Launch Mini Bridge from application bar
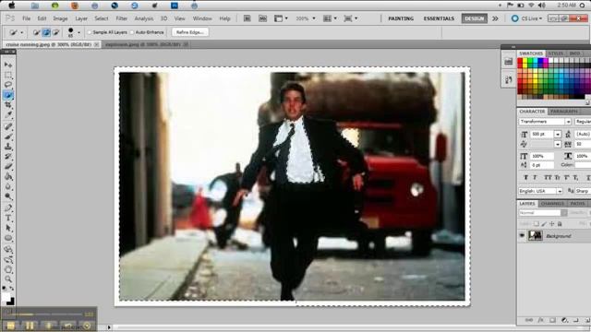591x332 pixels. (262, 18)
